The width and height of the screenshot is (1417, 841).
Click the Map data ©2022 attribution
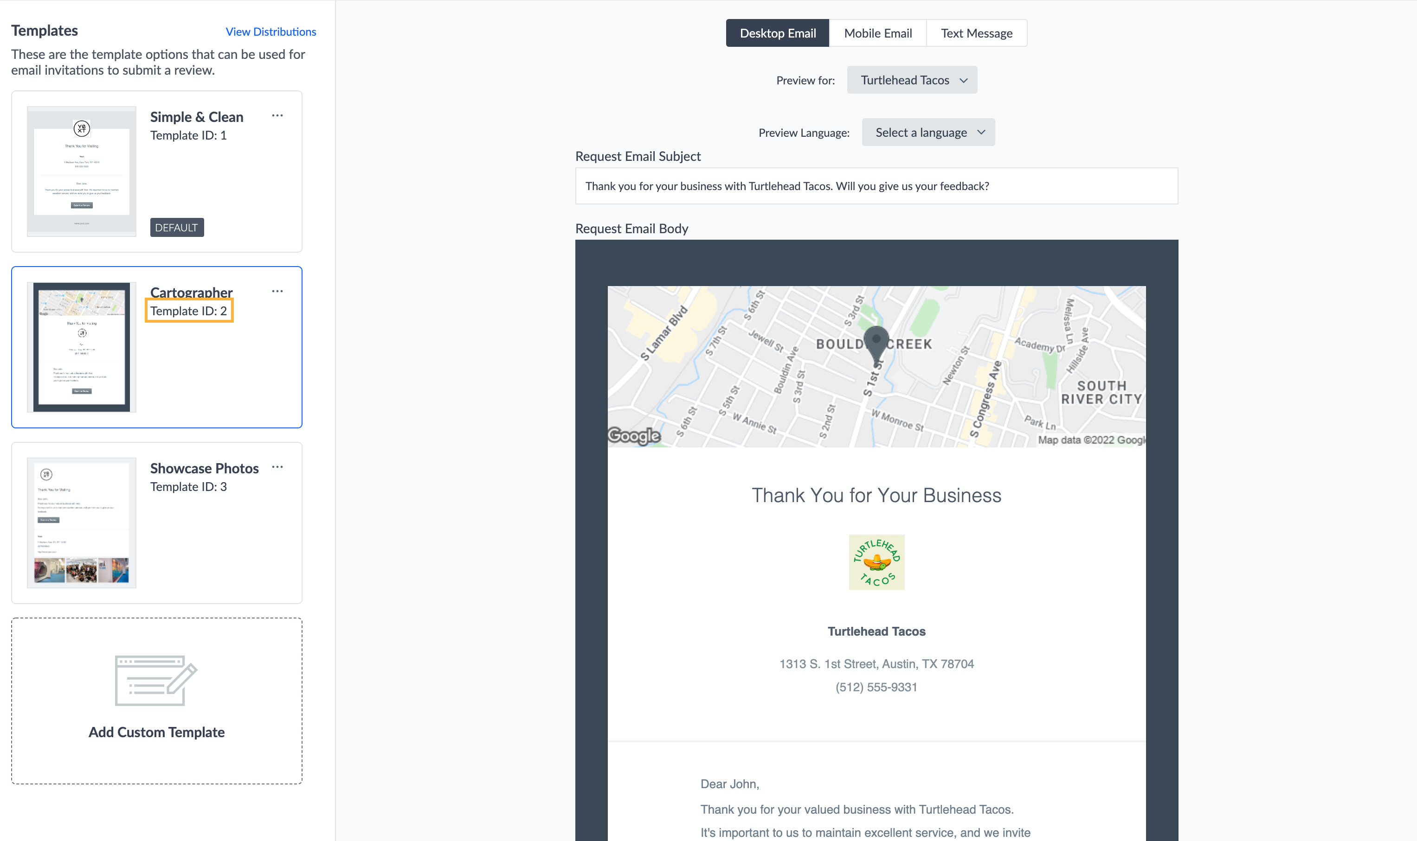(x=1092, y=440)
